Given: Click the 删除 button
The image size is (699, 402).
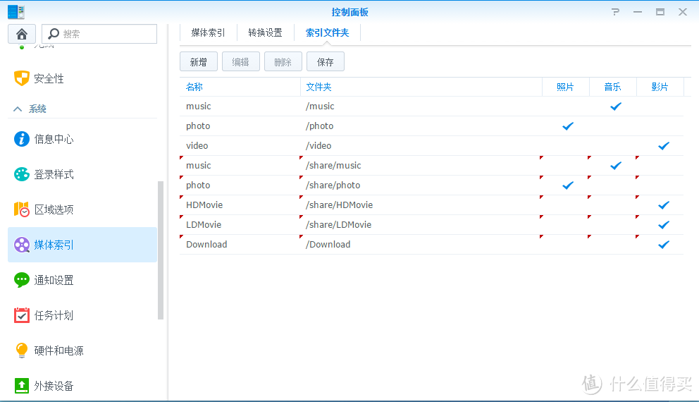Looking at the screenshot, I should [283, 61].
